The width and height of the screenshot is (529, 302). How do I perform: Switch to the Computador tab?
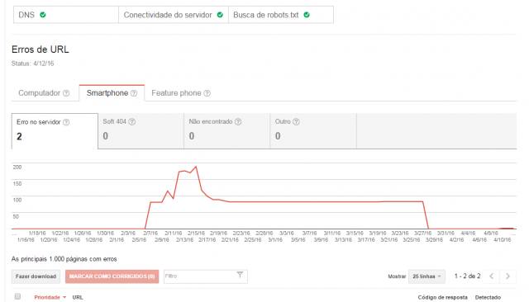click(44, 93)
